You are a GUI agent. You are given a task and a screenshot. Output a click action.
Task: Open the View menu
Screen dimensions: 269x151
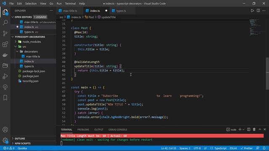[x=43, y=3]
